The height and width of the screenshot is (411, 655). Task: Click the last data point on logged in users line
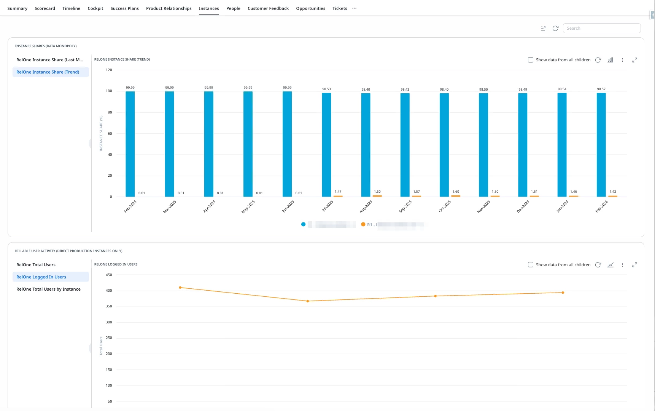pyautogui.click(x=563, y=293)
